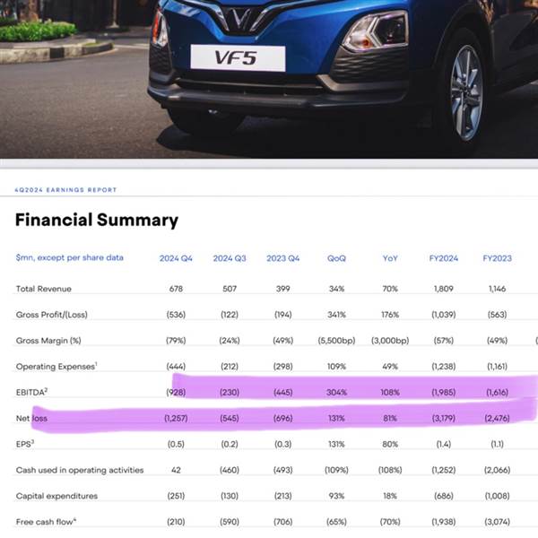The image size is (538, 538).
Task: Click the Free cash flow row label
Action: pos(46,522)
